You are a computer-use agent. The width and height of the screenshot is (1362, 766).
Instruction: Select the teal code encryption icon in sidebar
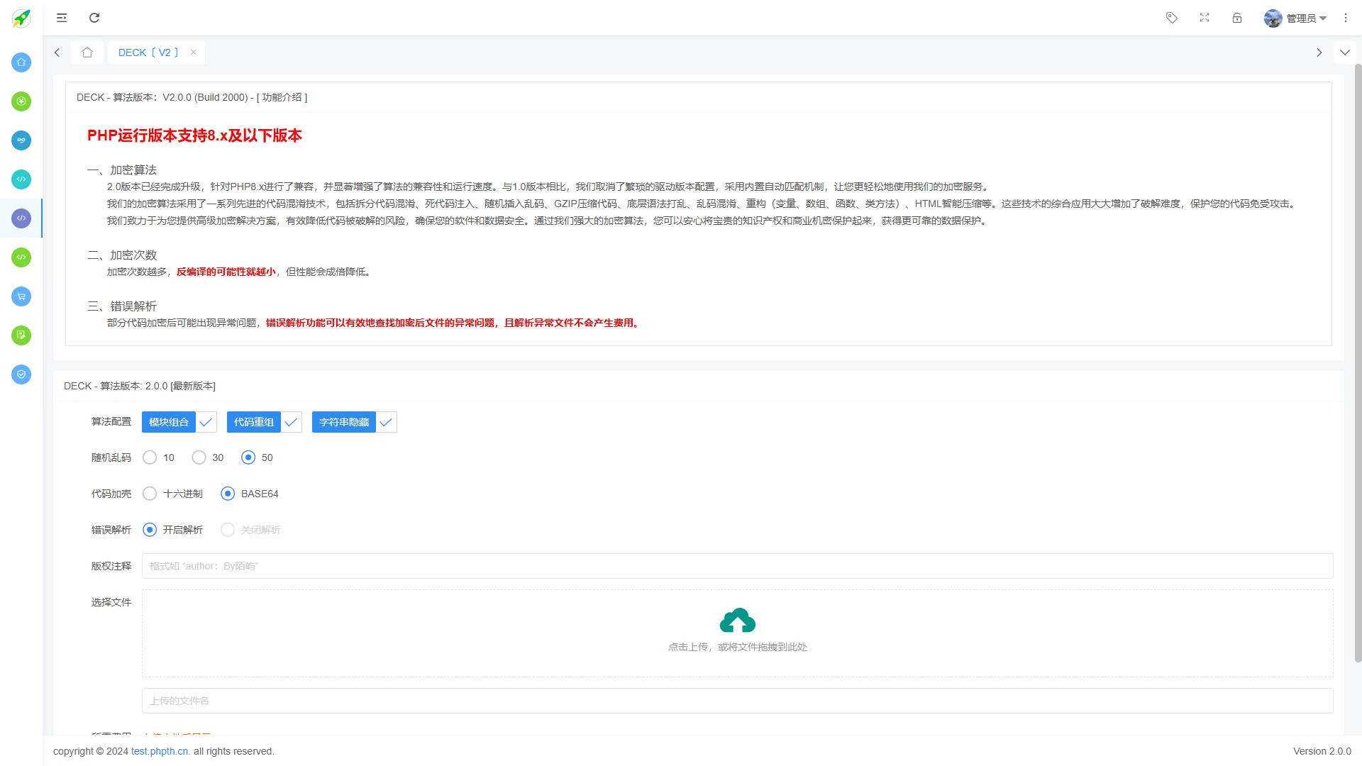[21, 179]
